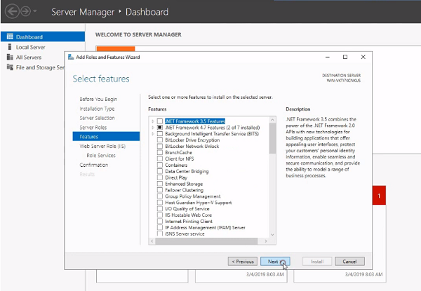Maximize the Add Roles and Features Wizard
This screenshot has height=291, width=421.
(x=345, y=57)
